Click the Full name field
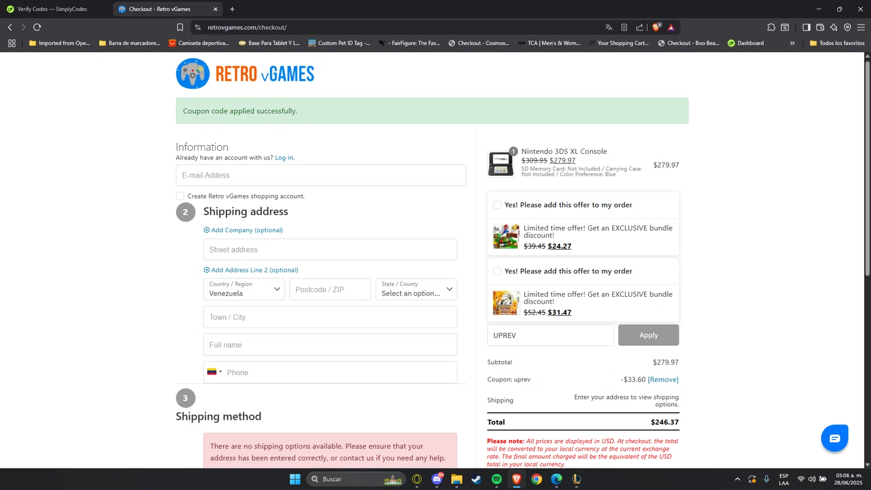 (330, 345)
